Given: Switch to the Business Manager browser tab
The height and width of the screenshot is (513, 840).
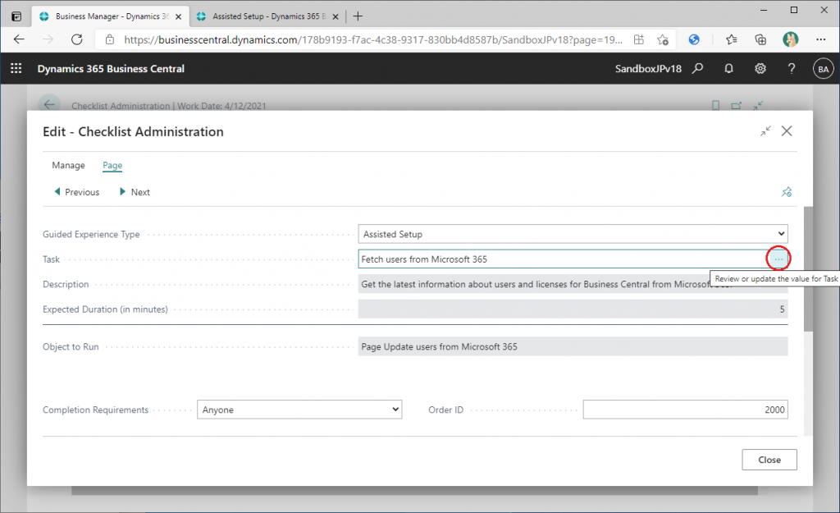Looking at the screenshot, I should coord(110,16).
